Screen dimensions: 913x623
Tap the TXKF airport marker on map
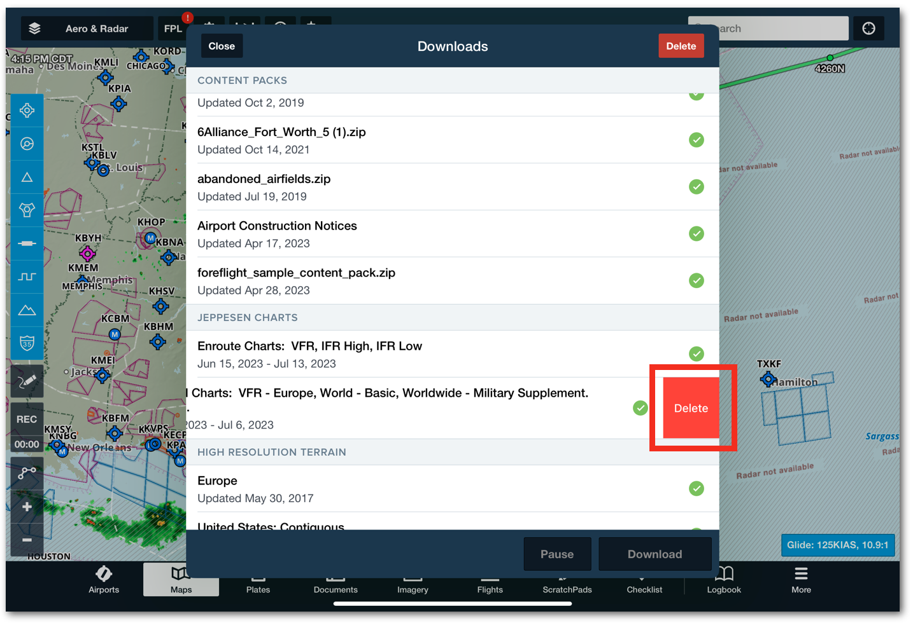click(x=768, y=380)
